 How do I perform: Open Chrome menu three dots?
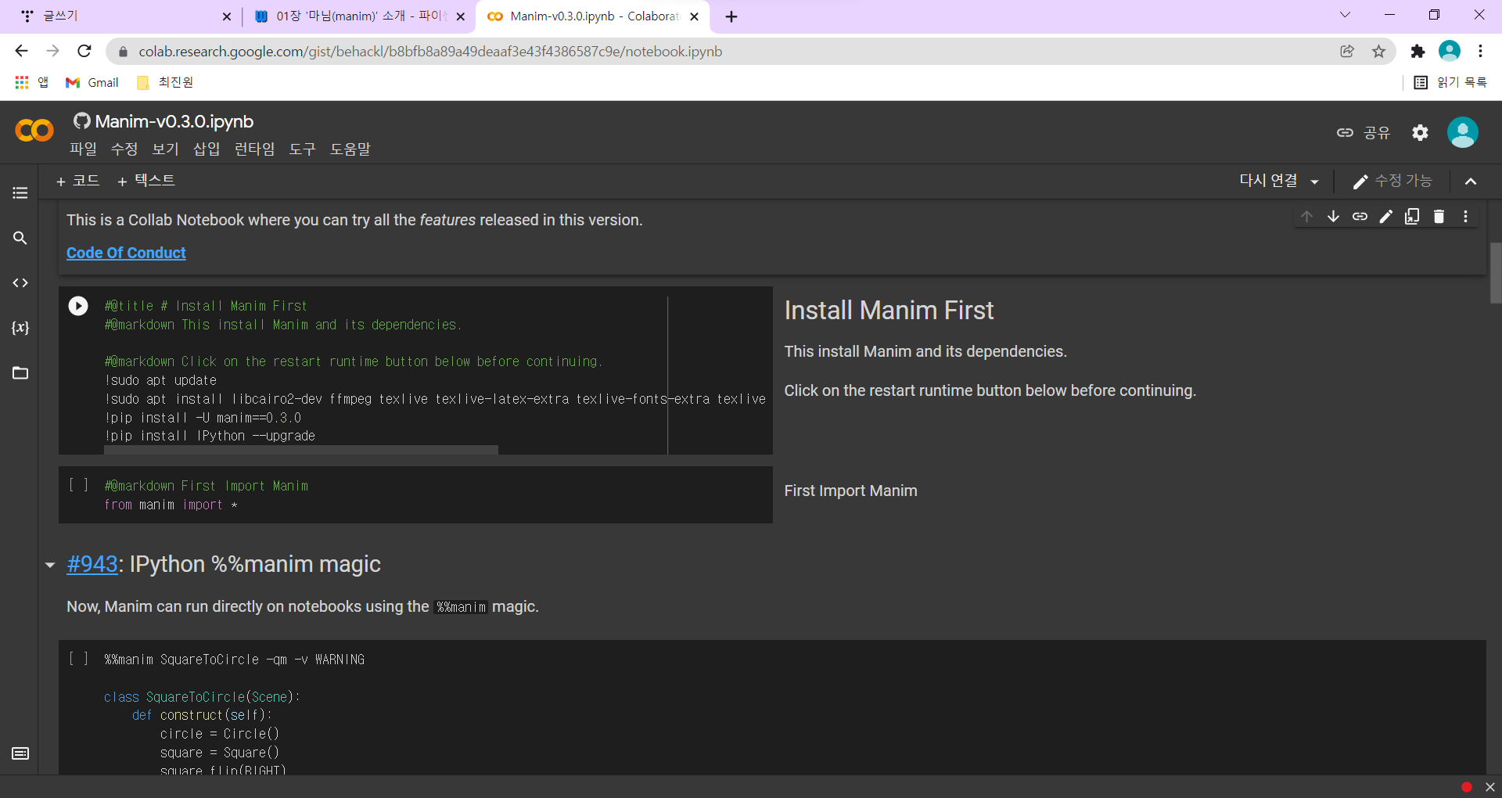point(1480,52)
